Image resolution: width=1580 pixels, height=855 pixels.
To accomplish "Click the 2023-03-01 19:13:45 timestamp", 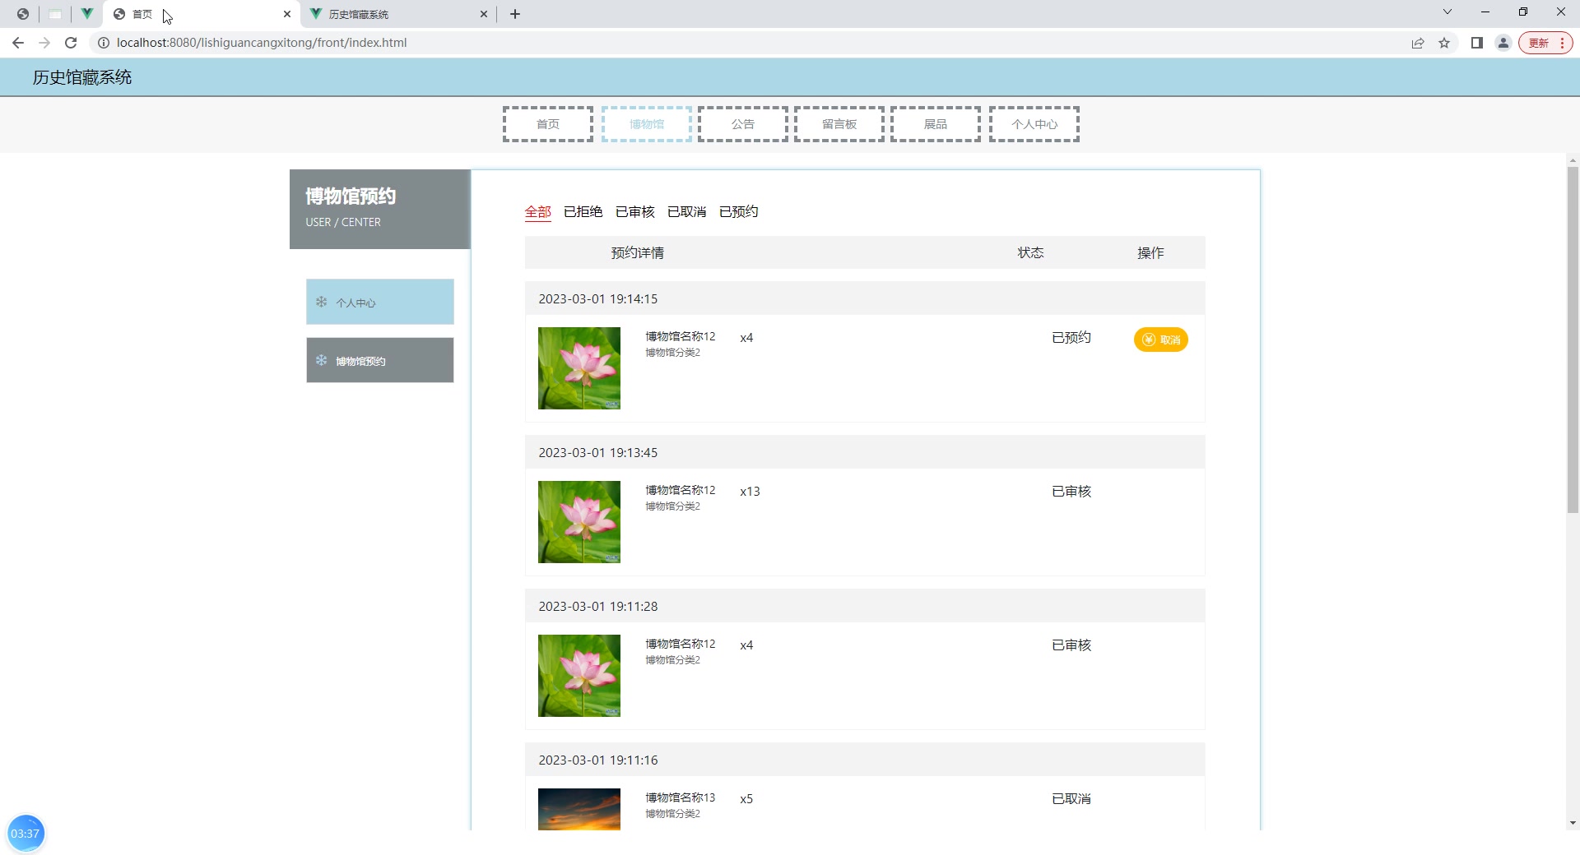I will coord(598,453).
